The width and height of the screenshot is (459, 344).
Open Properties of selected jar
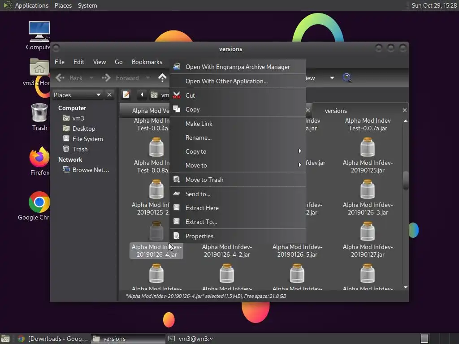point(238,236)
